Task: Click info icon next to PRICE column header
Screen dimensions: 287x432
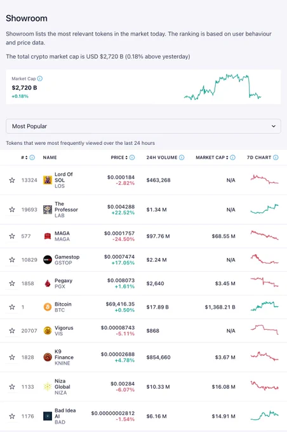Action: pos(132,158)
